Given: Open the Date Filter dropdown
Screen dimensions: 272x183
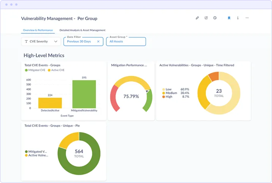Looking at the screenshot, I should 84,42.
